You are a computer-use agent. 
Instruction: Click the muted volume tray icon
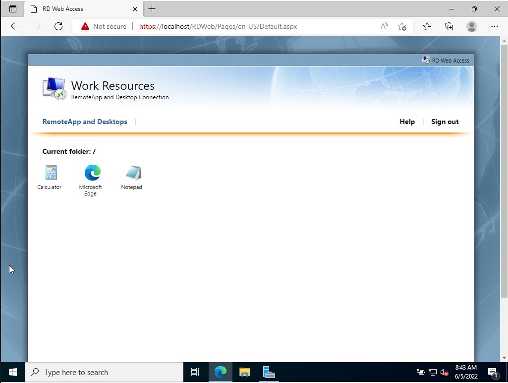point(444,372)
